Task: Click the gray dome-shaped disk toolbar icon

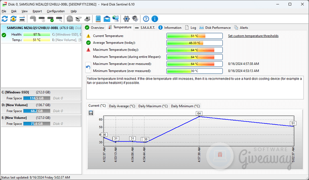Action: [70, 19]
